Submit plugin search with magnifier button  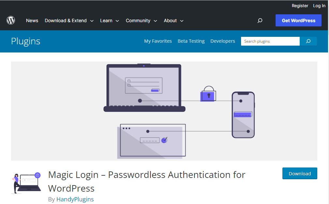click(308, 41)
